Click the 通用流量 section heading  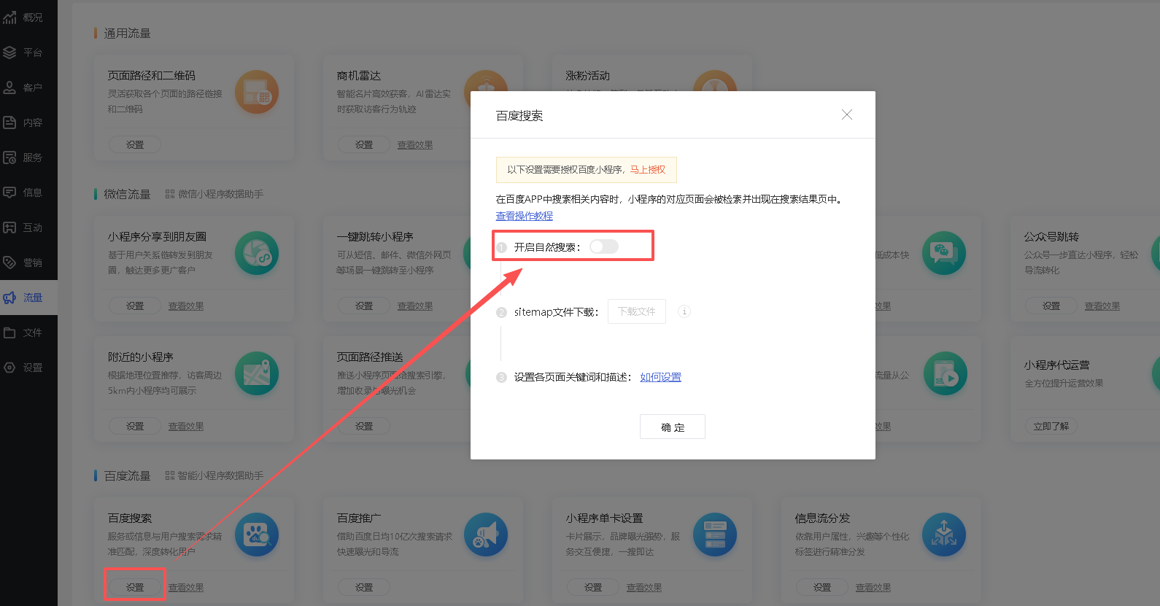click(x=127, y=34)
